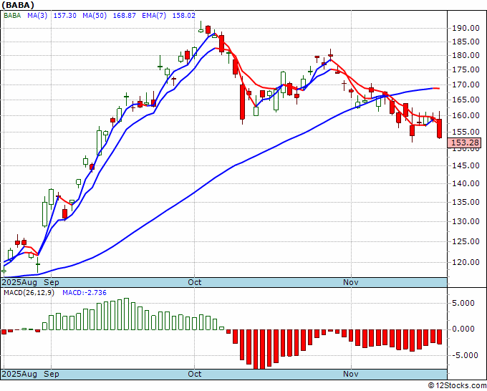Click the 145.00 price axis label
This screenshot has height=391, width=487.
coord(466,165)
